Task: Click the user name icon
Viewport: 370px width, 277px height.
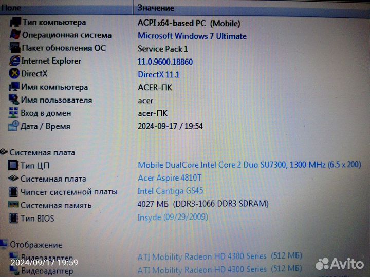Action: [14, 100]
